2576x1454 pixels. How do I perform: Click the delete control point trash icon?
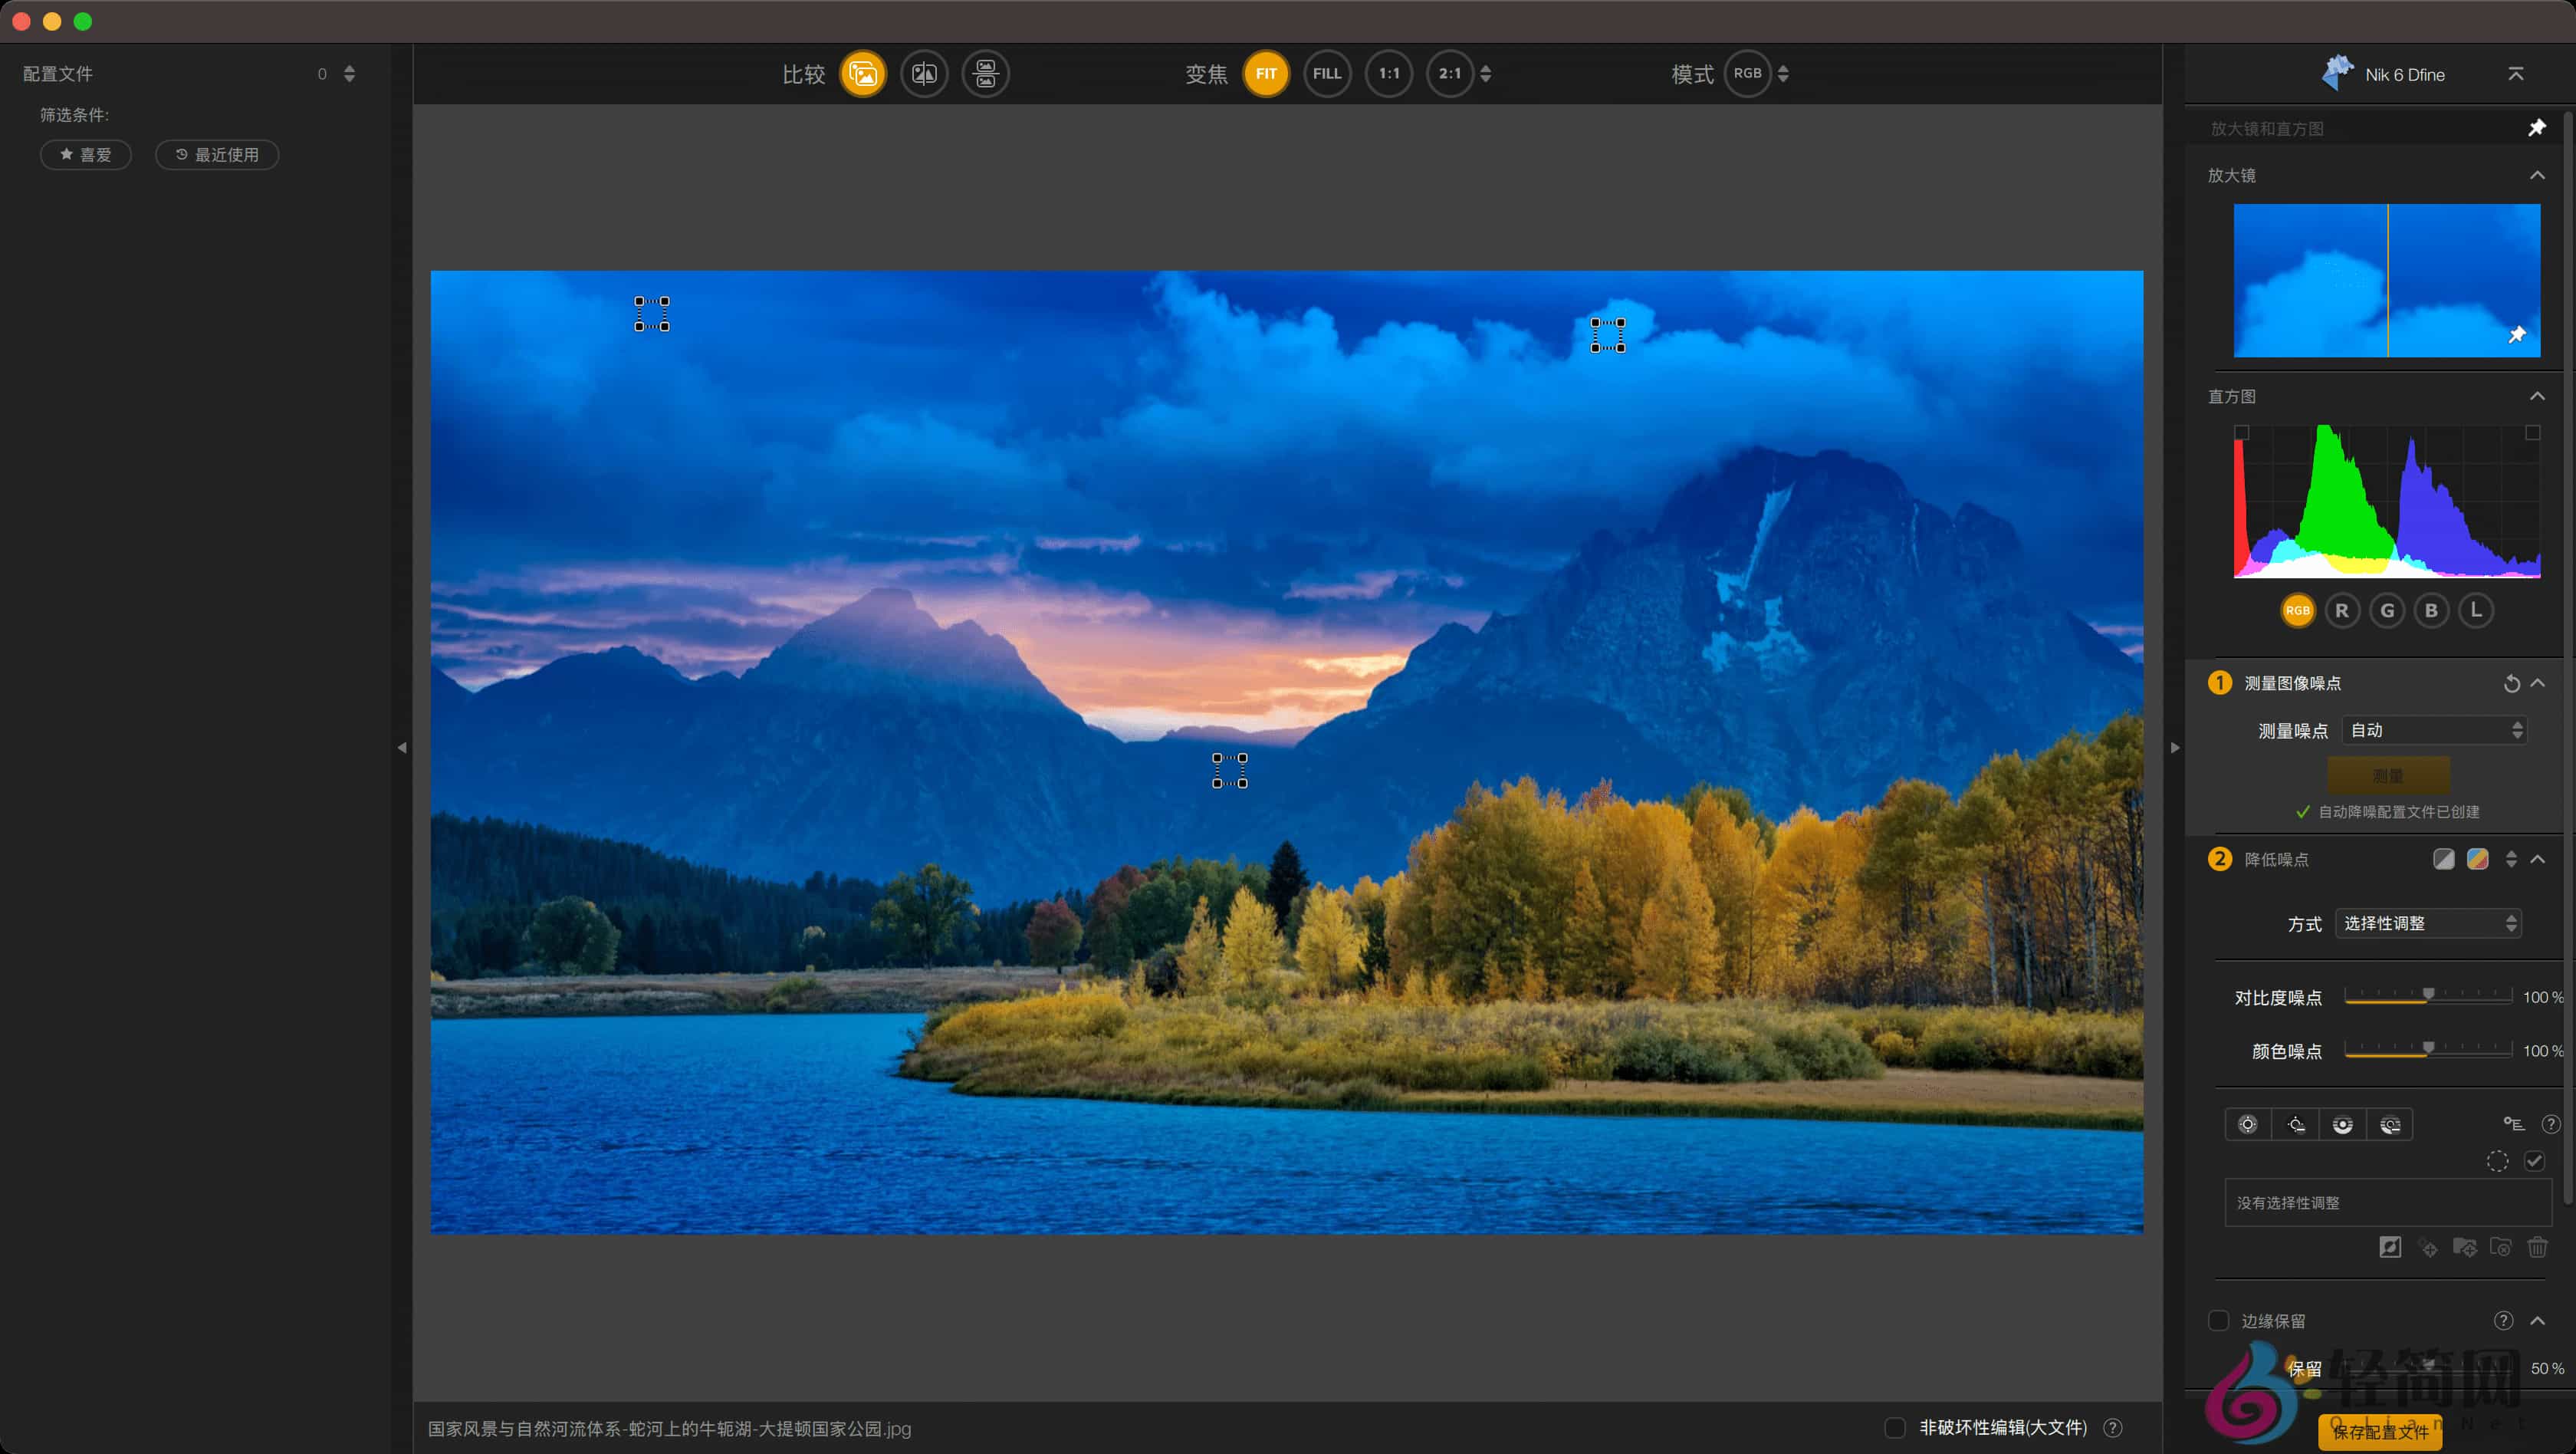point(2539,1247)
